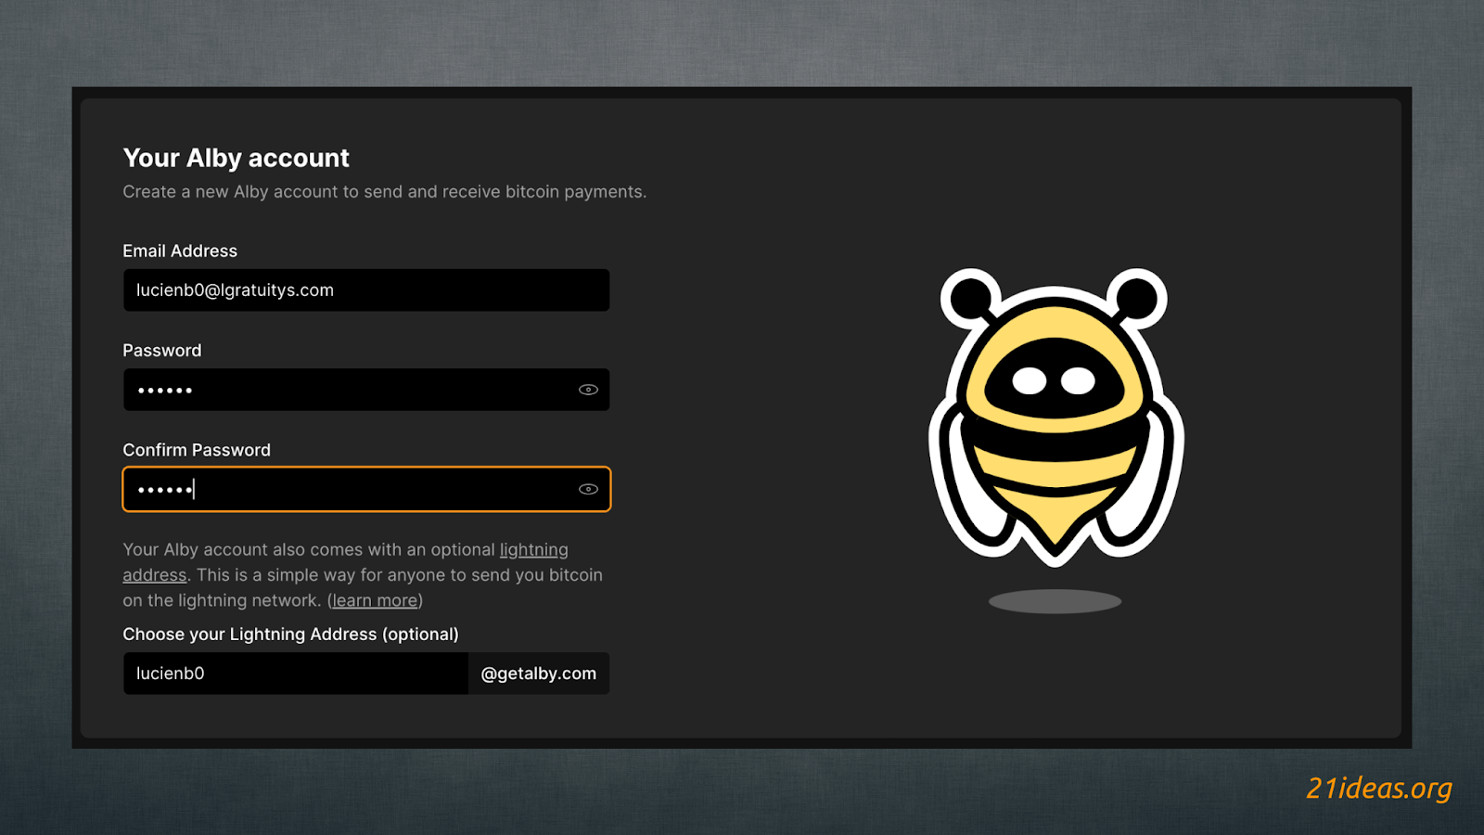
Task: Click the bee mascot's left antenna
Action: coord(970,298)
